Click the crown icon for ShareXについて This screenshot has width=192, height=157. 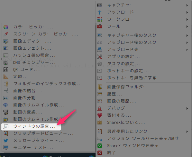100,123
